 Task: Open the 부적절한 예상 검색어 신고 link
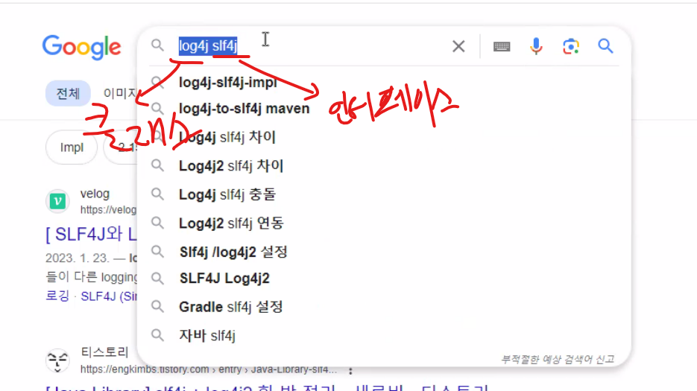pyautogui.click(x=558, y=359)
